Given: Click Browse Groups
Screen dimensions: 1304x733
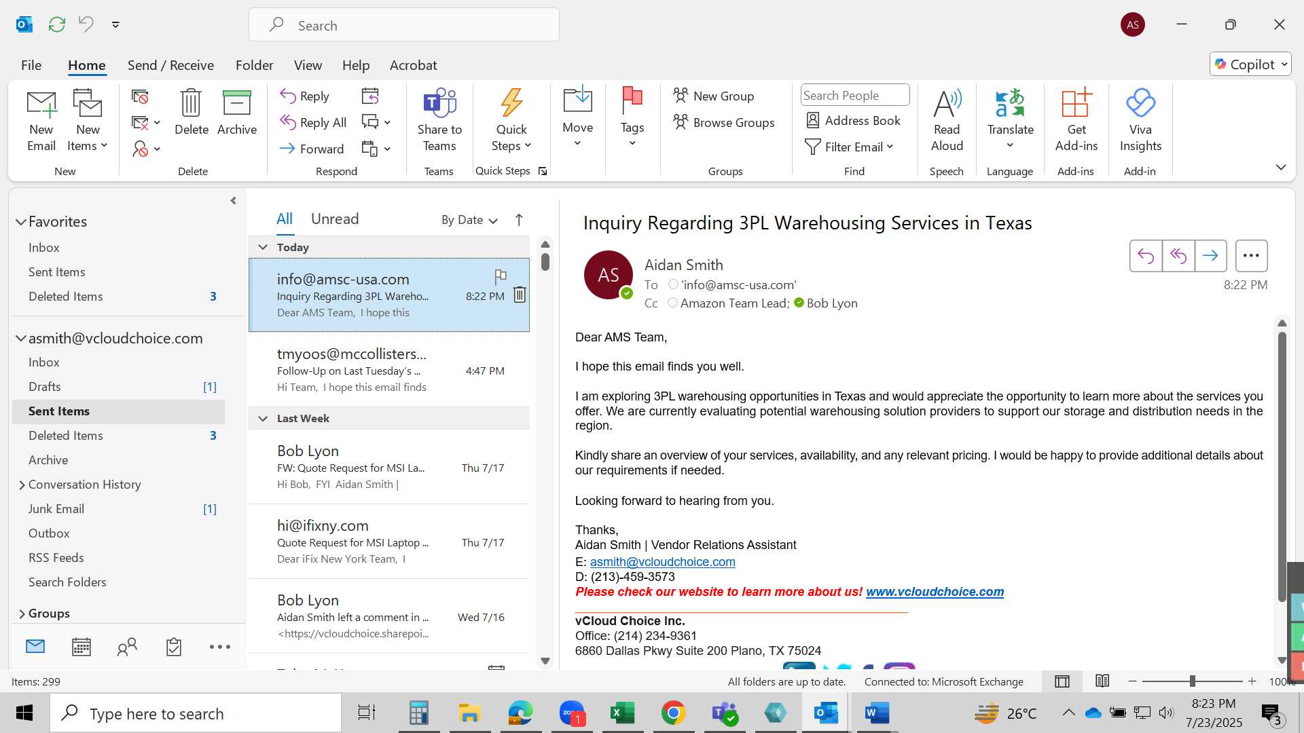Looking at the screenshot, I should pos(724,122).
